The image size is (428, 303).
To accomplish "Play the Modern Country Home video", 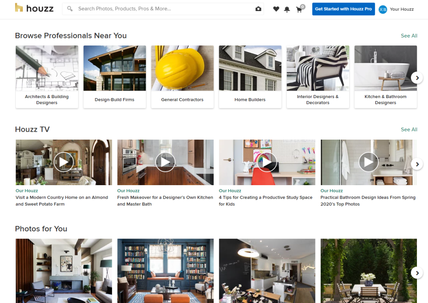I will [x=63, y=162].
